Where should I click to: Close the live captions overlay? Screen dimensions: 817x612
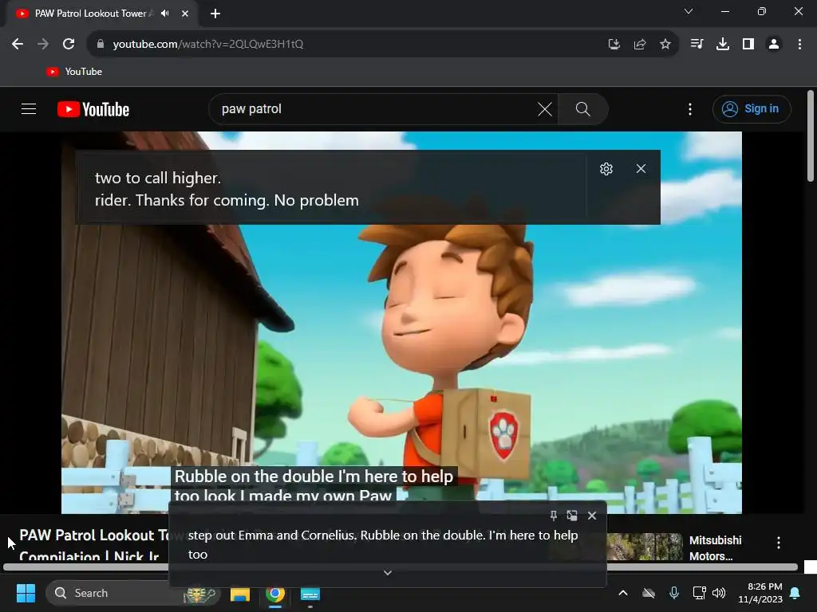(x=641, y=169)
